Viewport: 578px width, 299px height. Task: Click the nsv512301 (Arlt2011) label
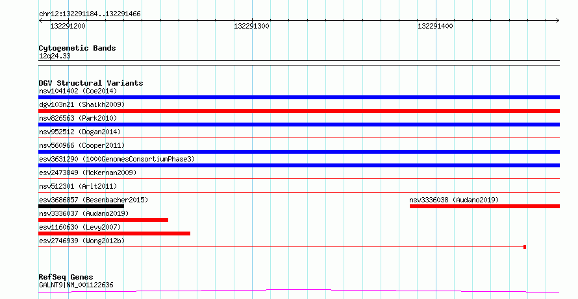pos(78,186)
